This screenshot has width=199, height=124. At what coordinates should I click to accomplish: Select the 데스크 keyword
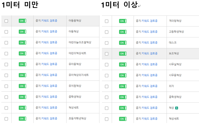(x=173, y=43)
